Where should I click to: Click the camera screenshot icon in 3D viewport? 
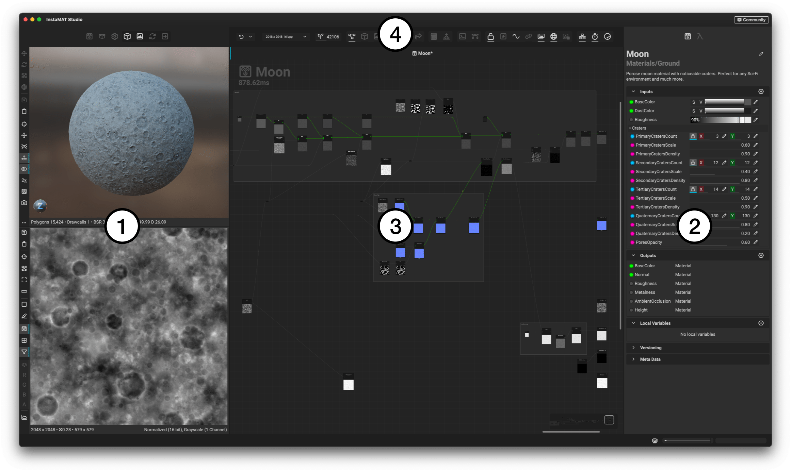[24, 203]
